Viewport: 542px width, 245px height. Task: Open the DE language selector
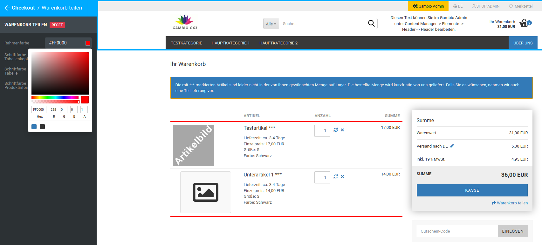click(x=458, y=6)
